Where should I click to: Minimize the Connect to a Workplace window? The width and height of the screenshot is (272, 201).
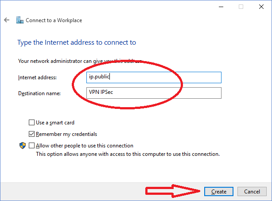[221, 7]
